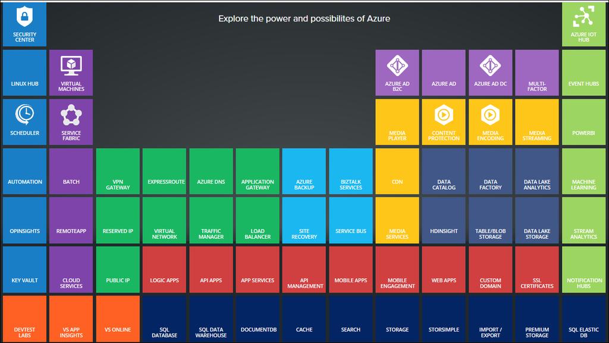609x343 pixels.
Task: Open the Application Gateway tile
Action: (x=258, y=171)
